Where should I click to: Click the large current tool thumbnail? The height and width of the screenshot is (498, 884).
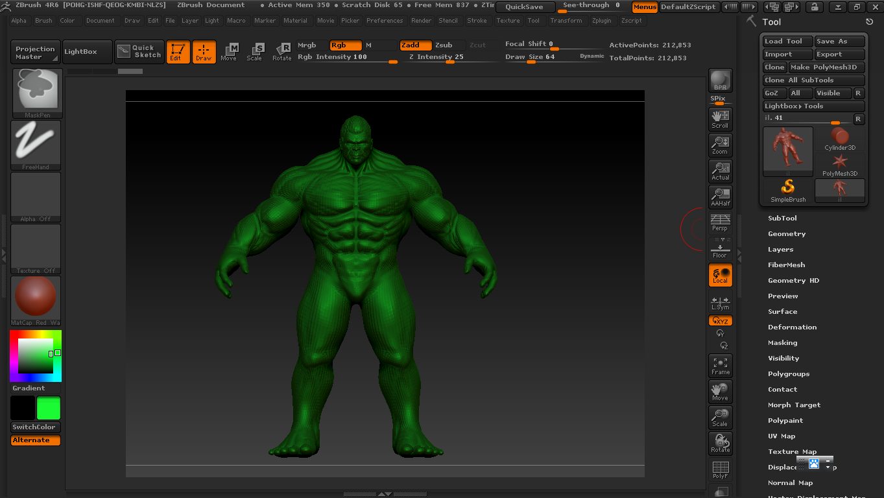(788, 152)
